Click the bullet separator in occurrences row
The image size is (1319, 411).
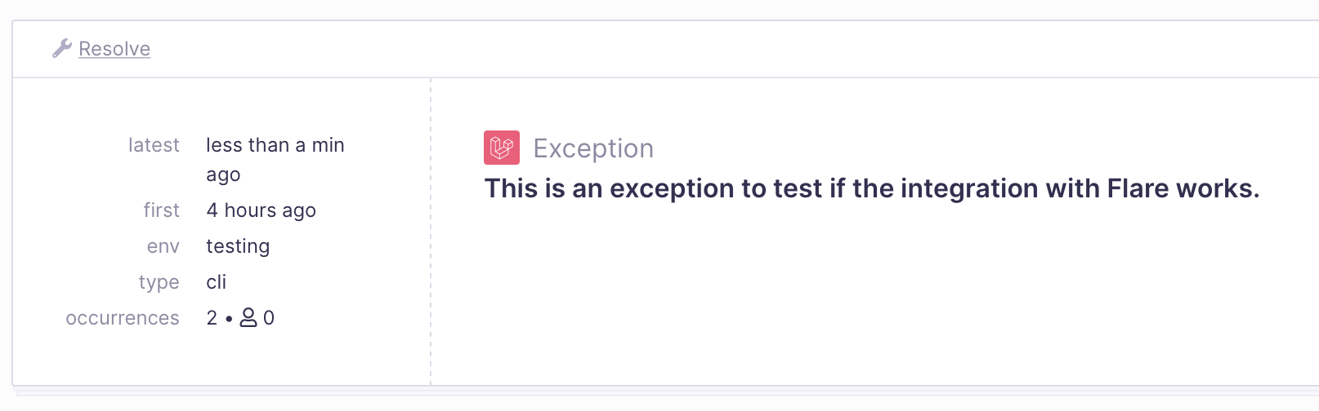click(229, 319)
